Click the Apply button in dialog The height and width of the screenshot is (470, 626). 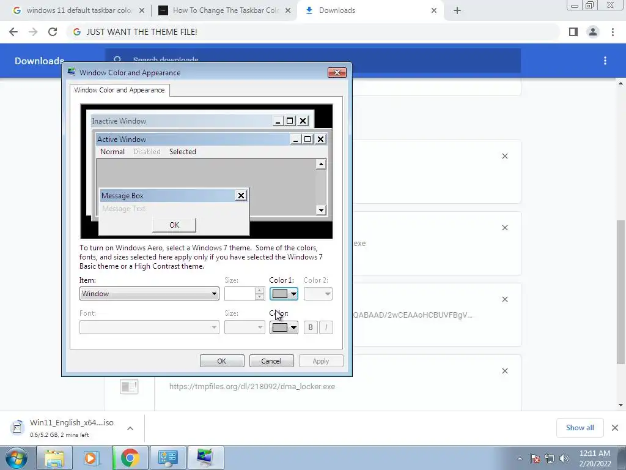(x=321, y=361)
